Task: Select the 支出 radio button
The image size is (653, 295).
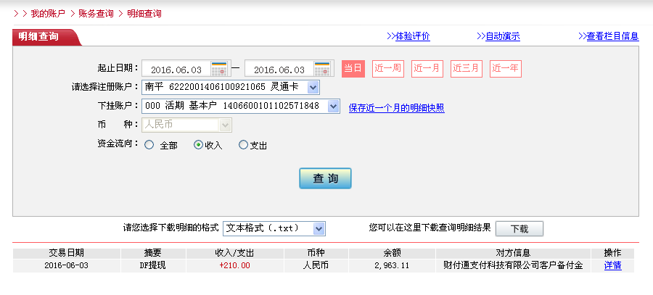Action: click(243, 145)
